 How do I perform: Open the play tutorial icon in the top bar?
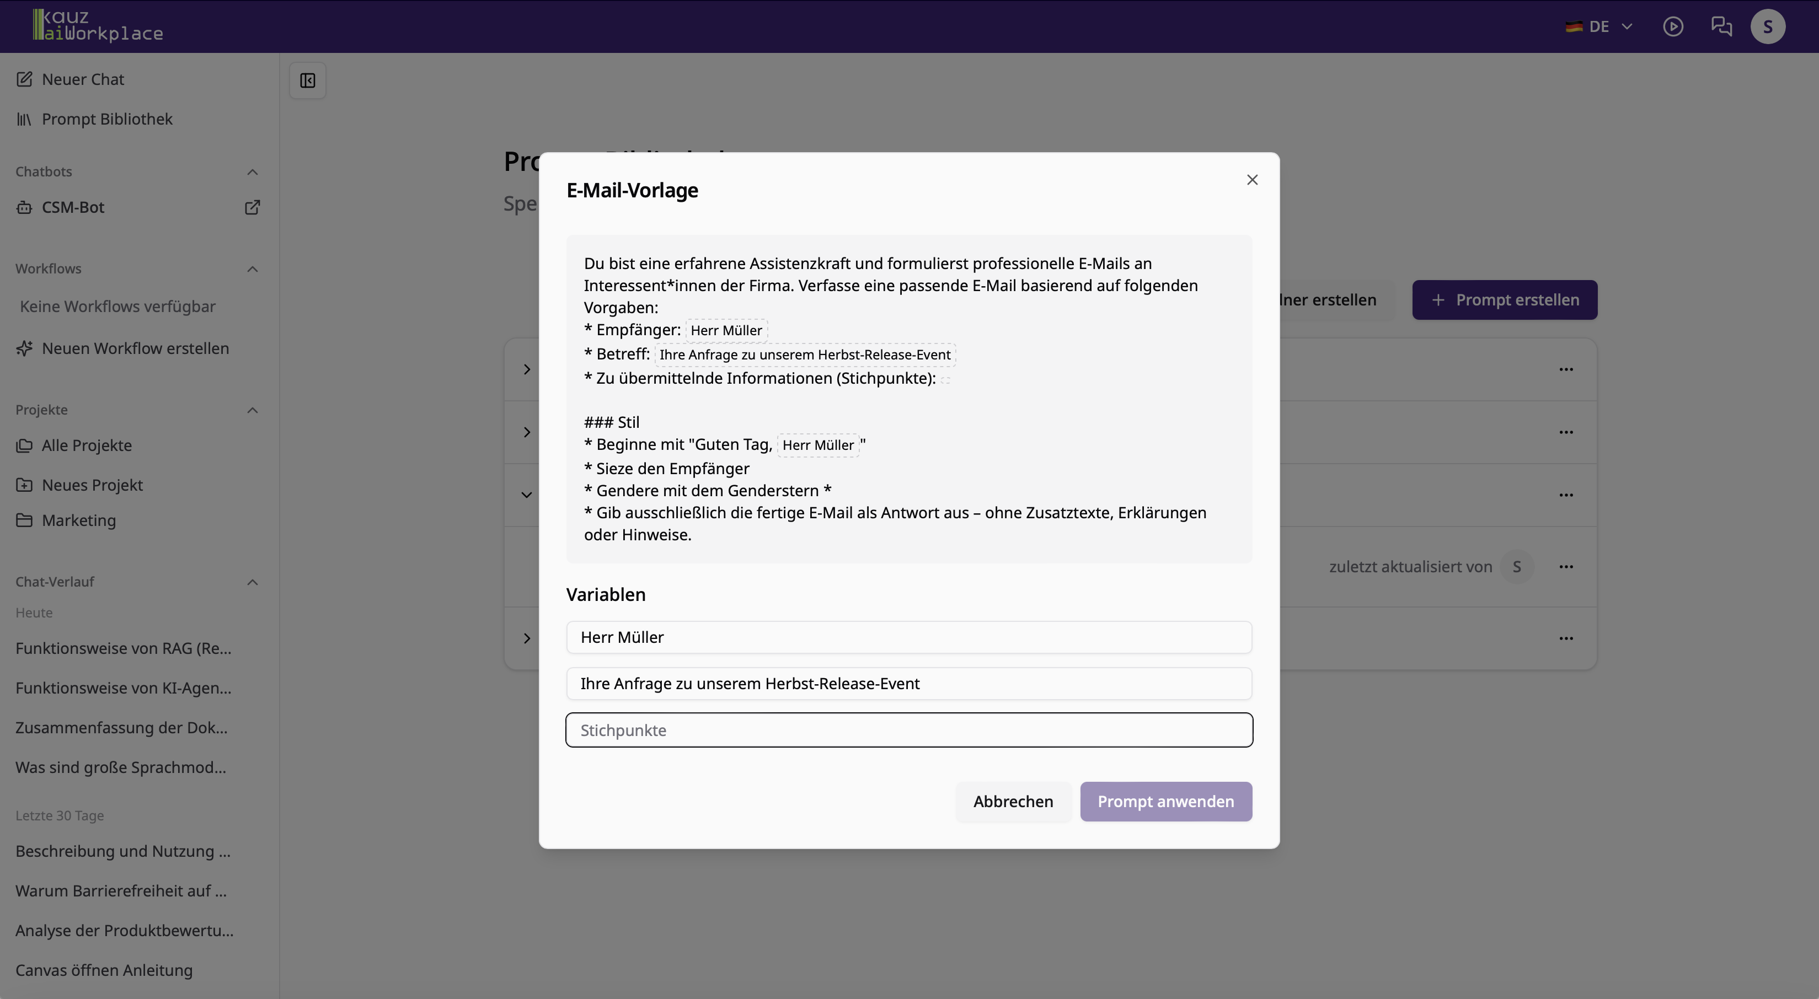click(x=1673, y=26)
